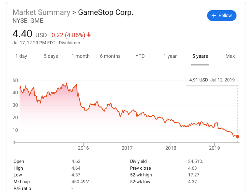Open the YTD chart view
251x194 pixels.
click(x=140, y=56)
